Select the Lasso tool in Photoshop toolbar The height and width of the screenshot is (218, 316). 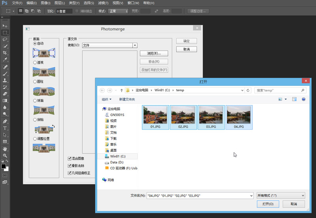point(5,39)
